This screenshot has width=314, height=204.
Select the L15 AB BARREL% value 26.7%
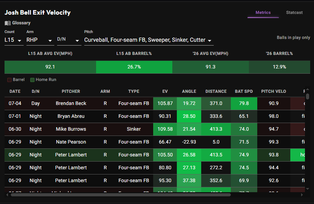point(134,67)
